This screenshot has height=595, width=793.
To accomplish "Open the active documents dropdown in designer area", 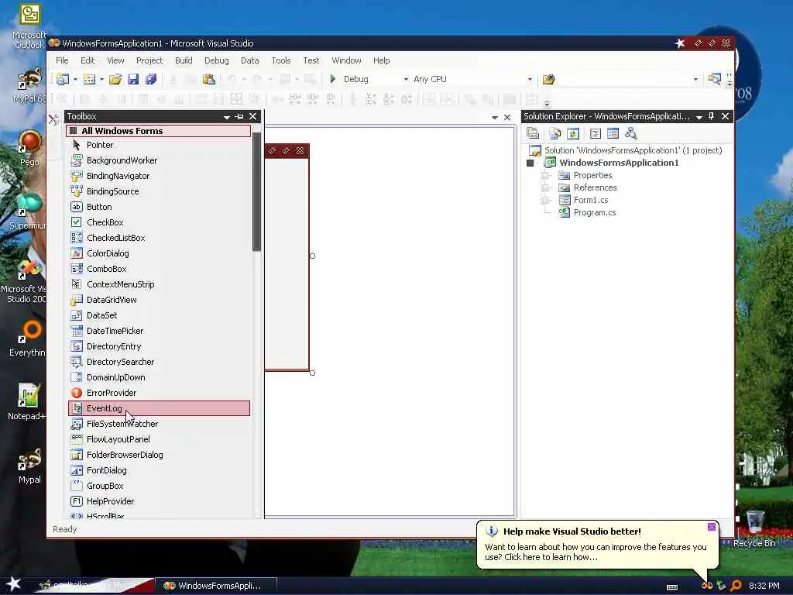I will pyautogui.click(x=495, y=118).
